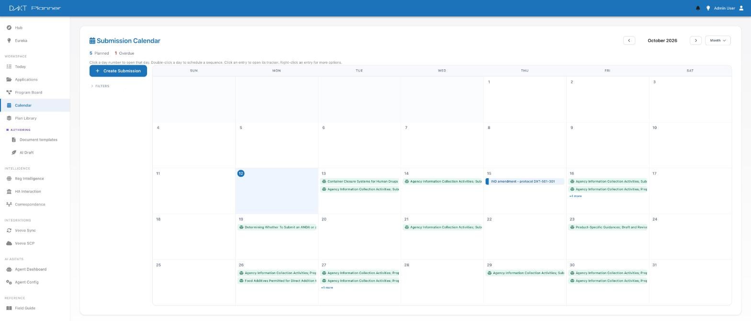
Task: Click the Veeva Sync refresh icon
Action: coord(9,230)
